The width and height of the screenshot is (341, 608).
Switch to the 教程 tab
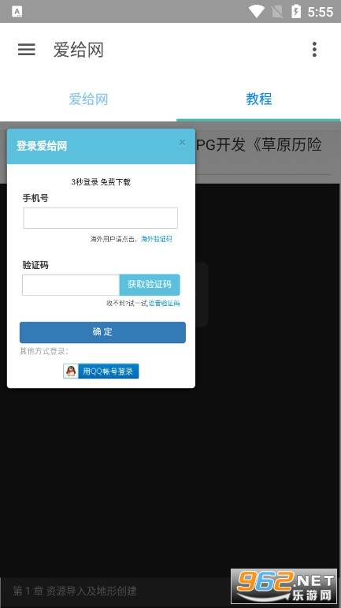coord(258,99)
